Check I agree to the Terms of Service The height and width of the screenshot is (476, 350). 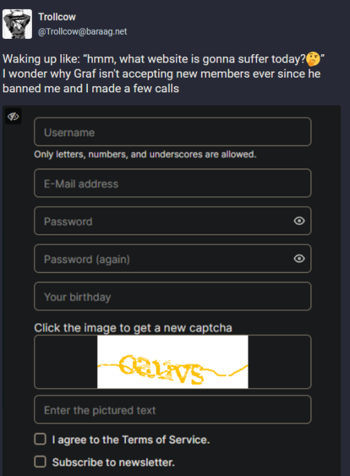click(40, 439)
